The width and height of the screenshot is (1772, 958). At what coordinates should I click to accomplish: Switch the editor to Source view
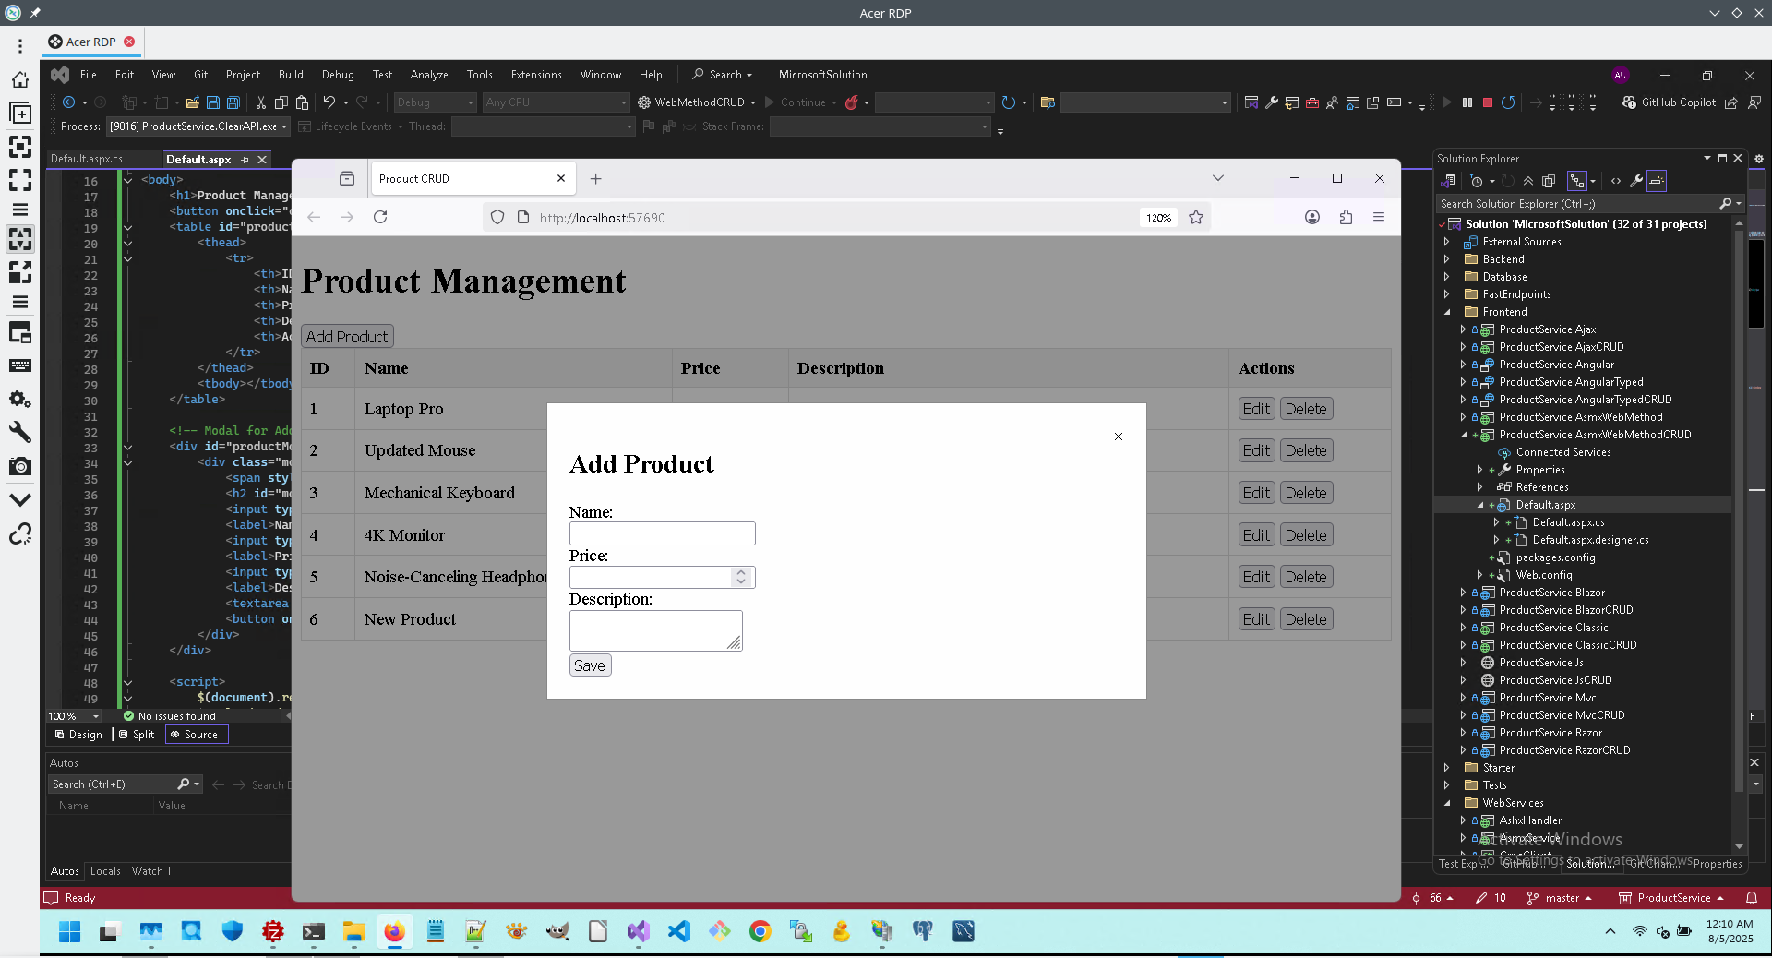point(197,735)
